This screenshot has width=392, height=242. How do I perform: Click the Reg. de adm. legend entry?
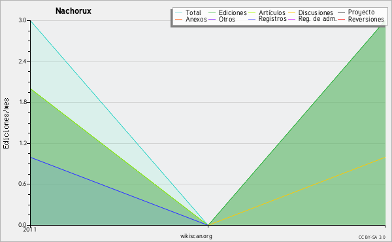click(312, 19)
